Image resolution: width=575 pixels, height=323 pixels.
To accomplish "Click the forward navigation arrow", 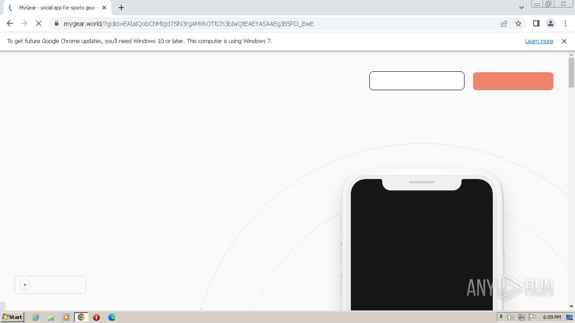I will [x=24, y=24].
